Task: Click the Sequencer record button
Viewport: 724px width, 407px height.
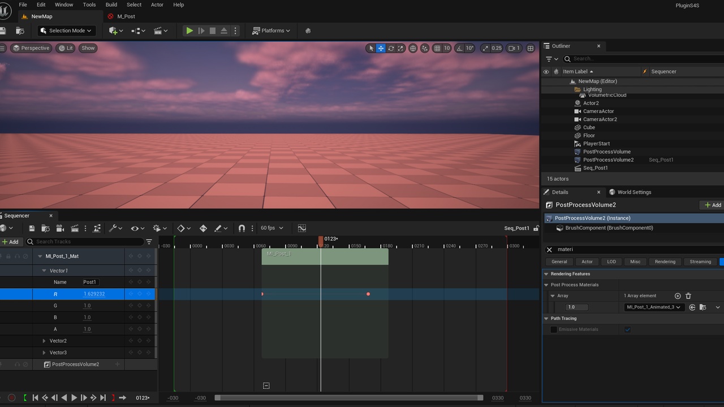Action: coord(11,398)
